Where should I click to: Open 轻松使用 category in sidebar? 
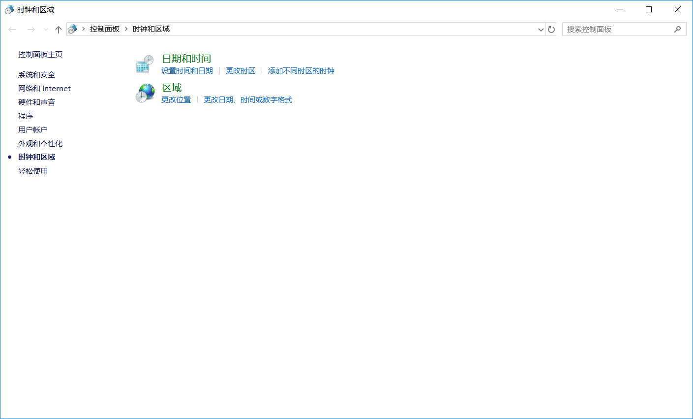pos(33,171)
